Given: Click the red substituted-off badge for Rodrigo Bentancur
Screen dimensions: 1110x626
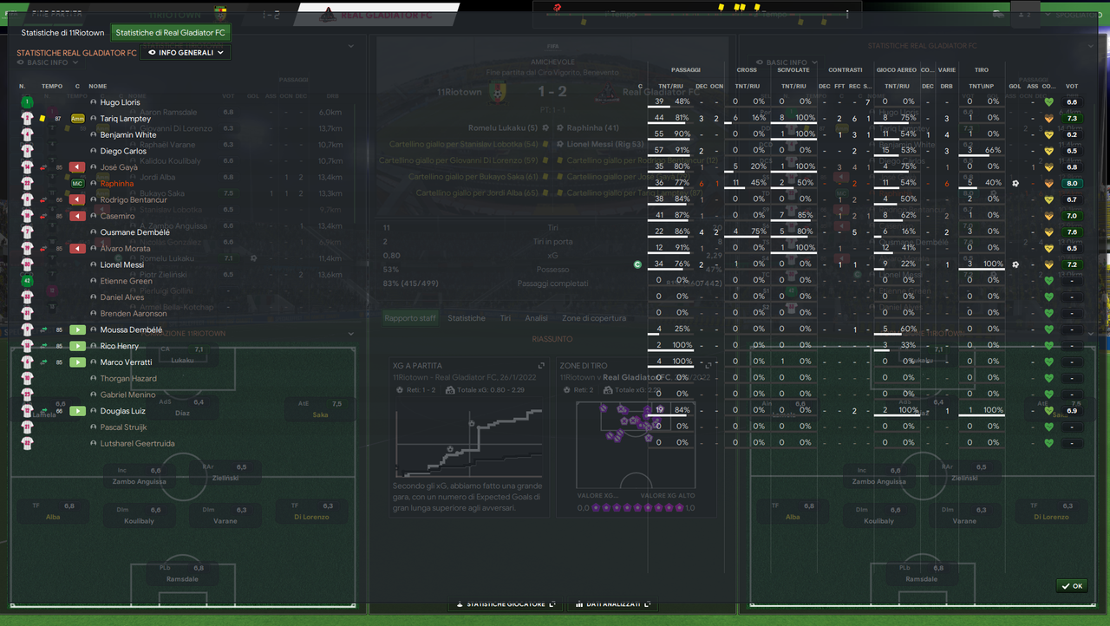Looking at the screenshot, I should pyautogui.click(x=77, y=200).
